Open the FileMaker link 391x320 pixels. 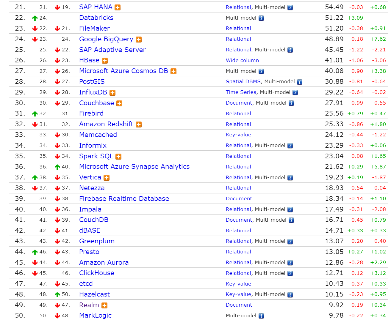[94, 29]
